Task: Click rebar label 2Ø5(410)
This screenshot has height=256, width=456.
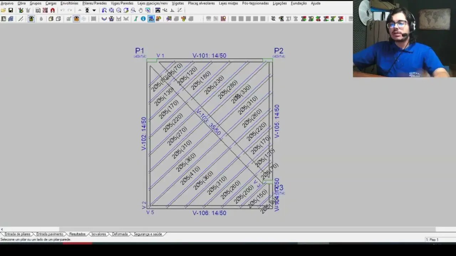Action: [x=190, y=176]
